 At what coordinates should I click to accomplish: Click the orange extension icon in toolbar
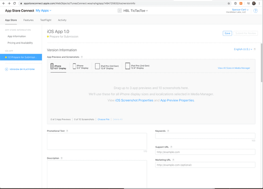pos(241,3)
